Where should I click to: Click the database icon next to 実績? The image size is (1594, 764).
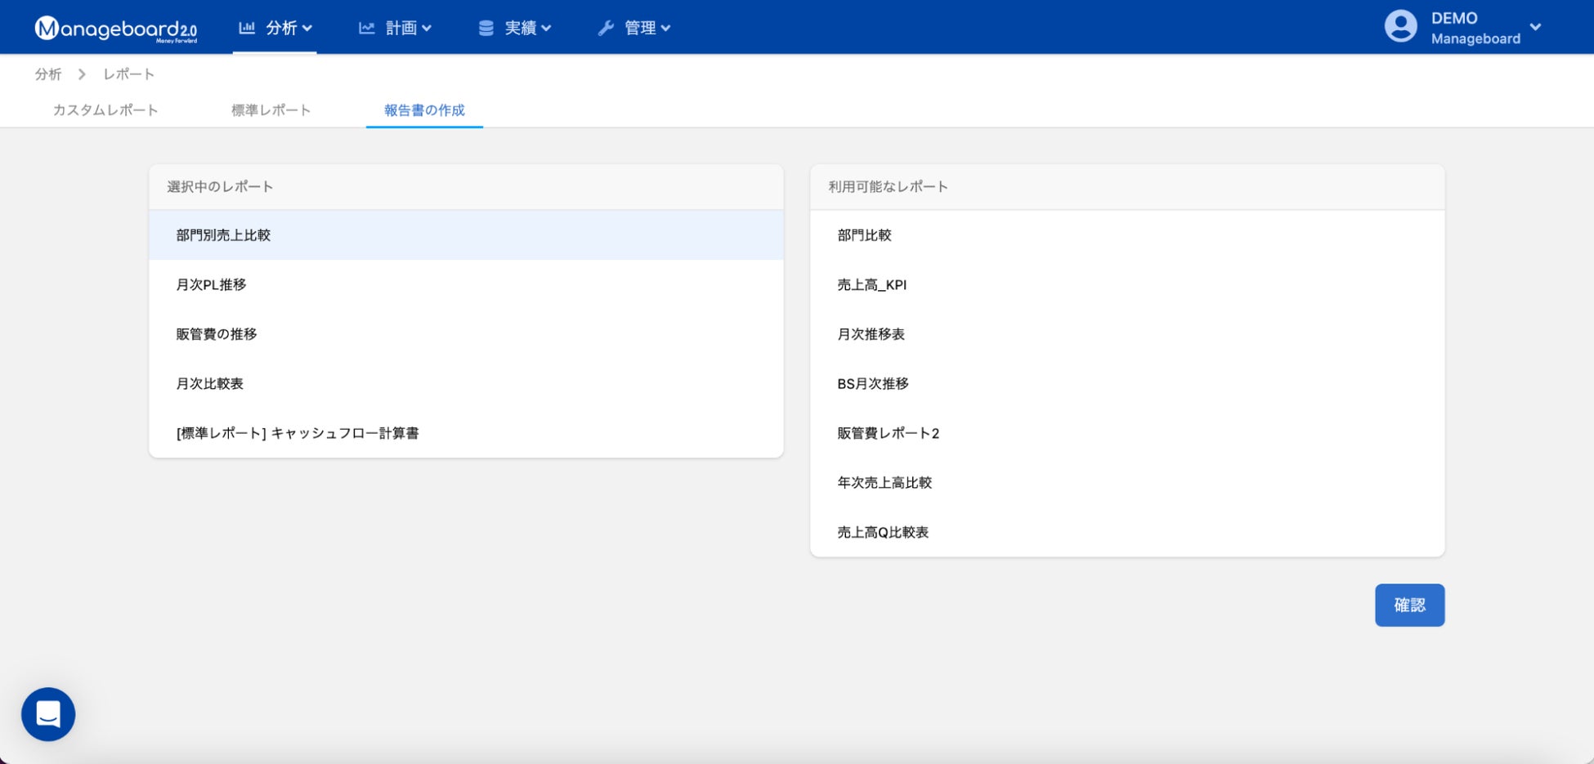[x=486, y=28]
